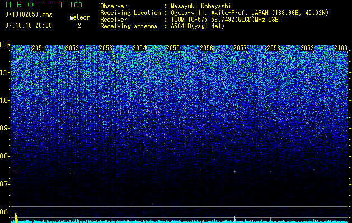
Task: Click the HROFFT 1.0.0 title text
Action: pos(44,4)
